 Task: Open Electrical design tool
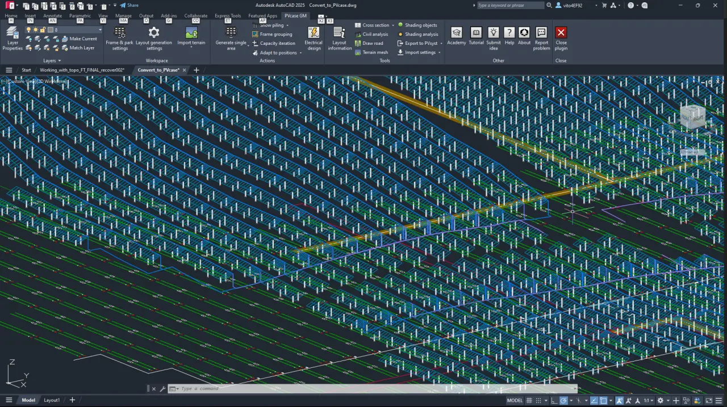(x=313, y=38)
